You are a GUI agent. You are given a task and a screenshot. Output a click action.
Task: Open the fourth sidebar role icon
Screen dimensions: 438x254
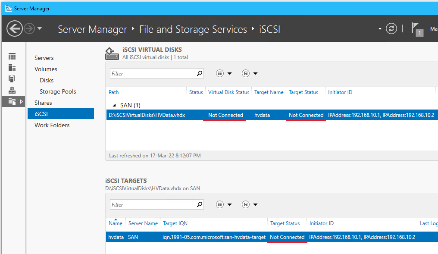pyautogui.click(x=12, y=90)
